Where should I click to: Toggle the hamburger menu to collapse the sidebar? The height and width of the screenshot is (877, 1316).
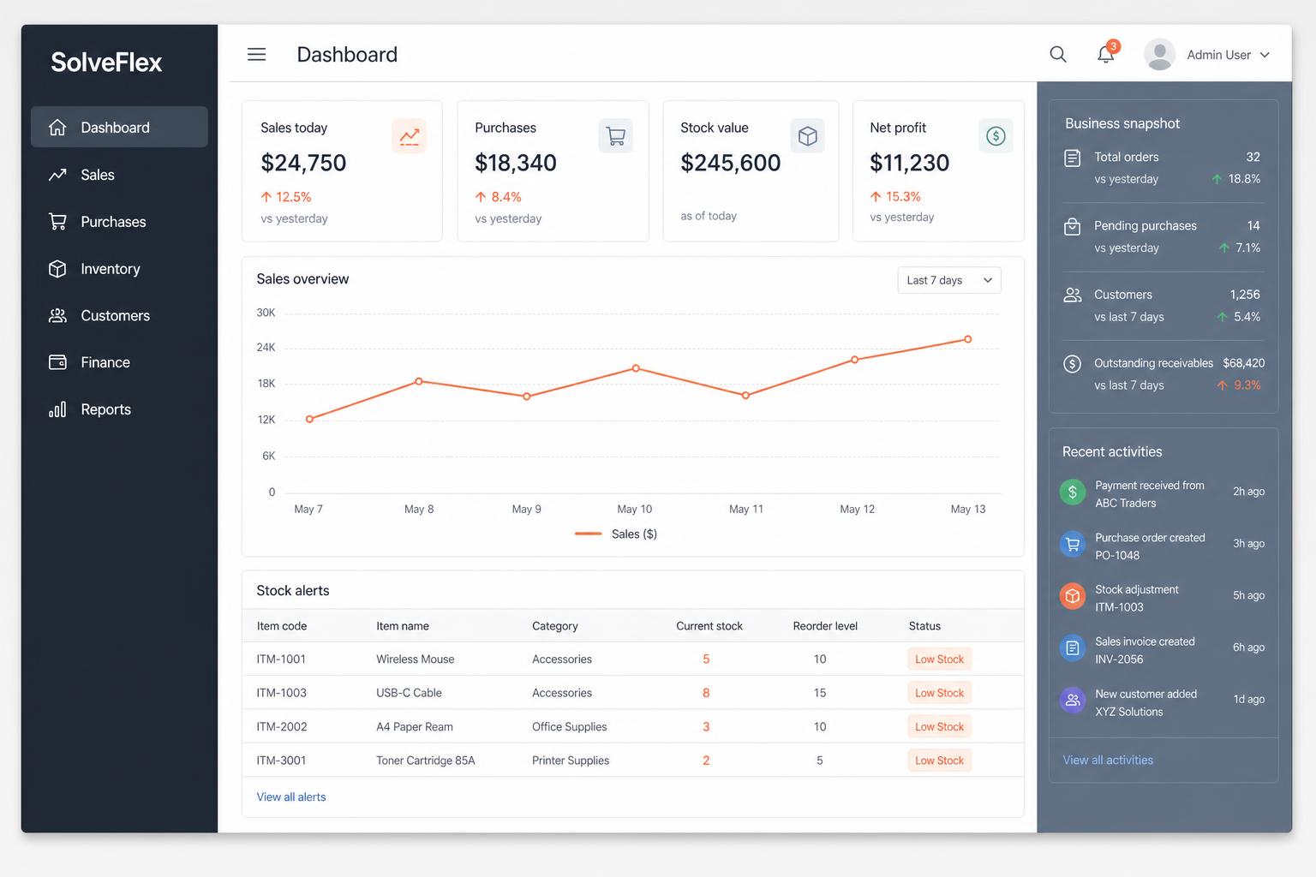(256, 55)
